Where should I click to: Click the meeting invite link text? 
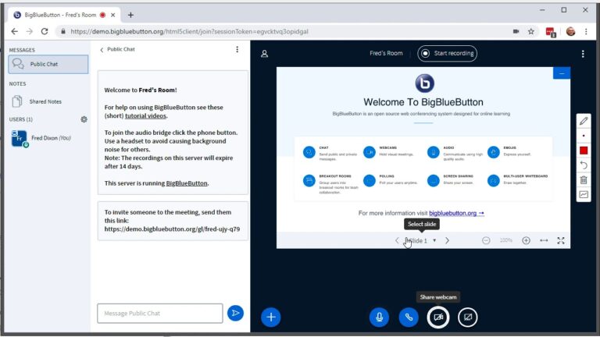coord(172,229)
